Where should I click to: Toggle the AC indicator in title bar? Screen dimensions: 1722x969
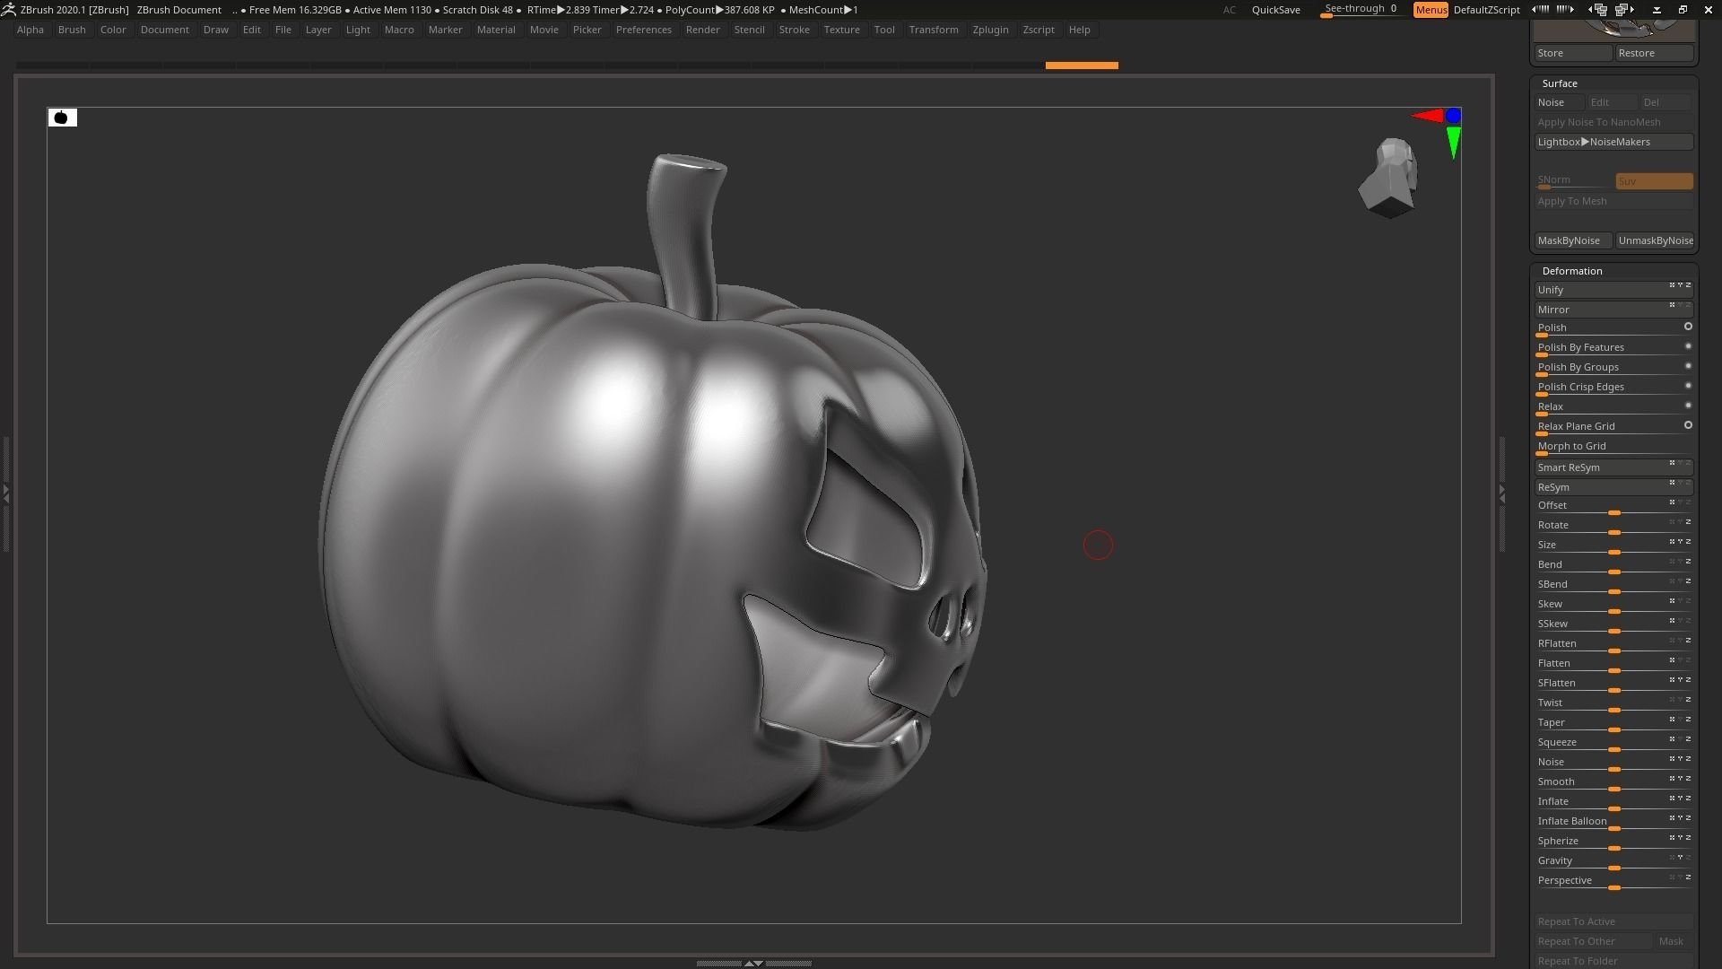coord(1230,10)
